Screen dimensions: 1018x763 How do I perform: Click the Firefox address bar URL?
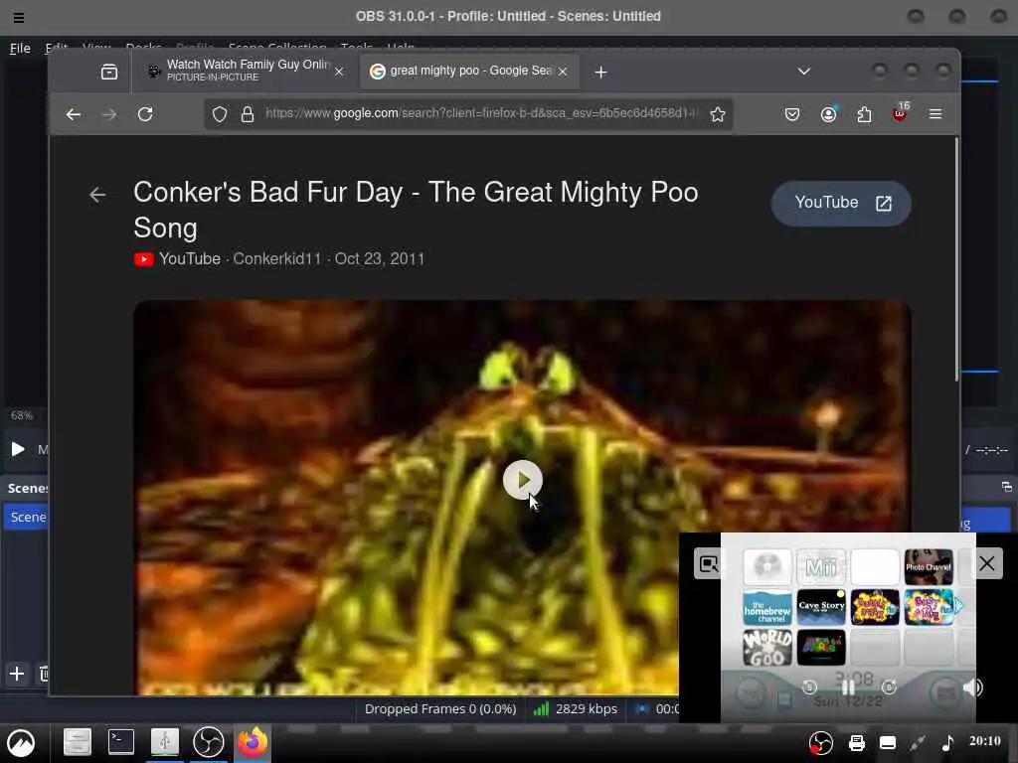tap(480, 113)
